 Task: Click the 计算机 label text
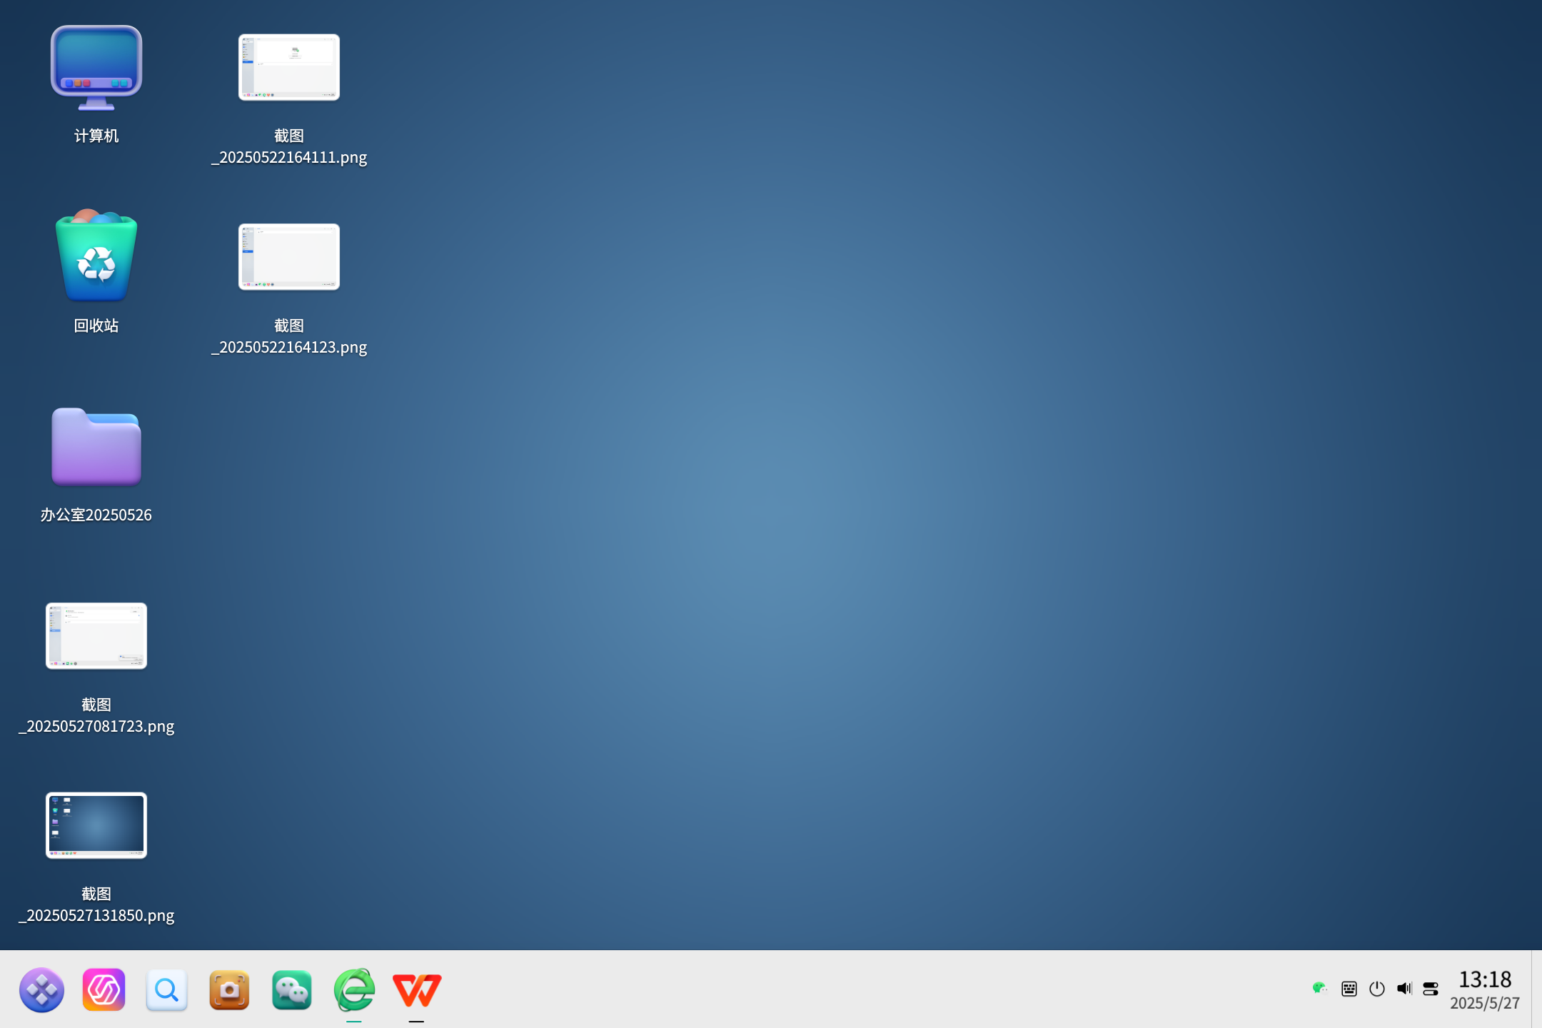point(96,136)
